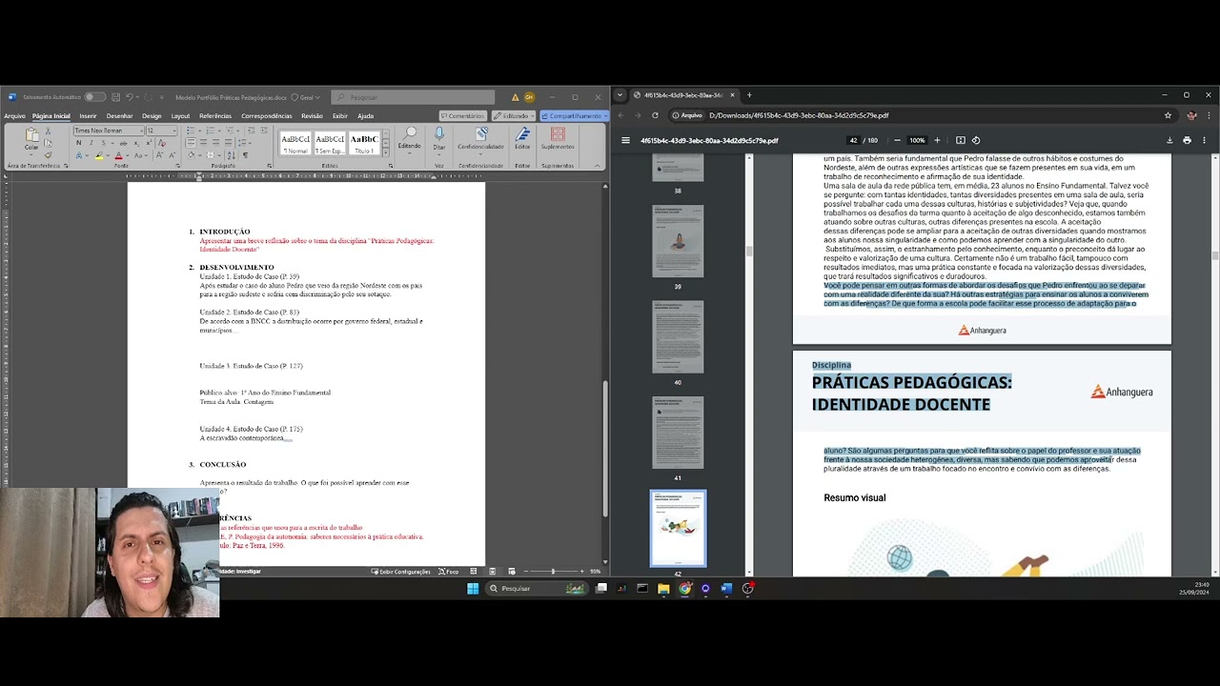Click the PDF page number field 42

click(854, 140)
